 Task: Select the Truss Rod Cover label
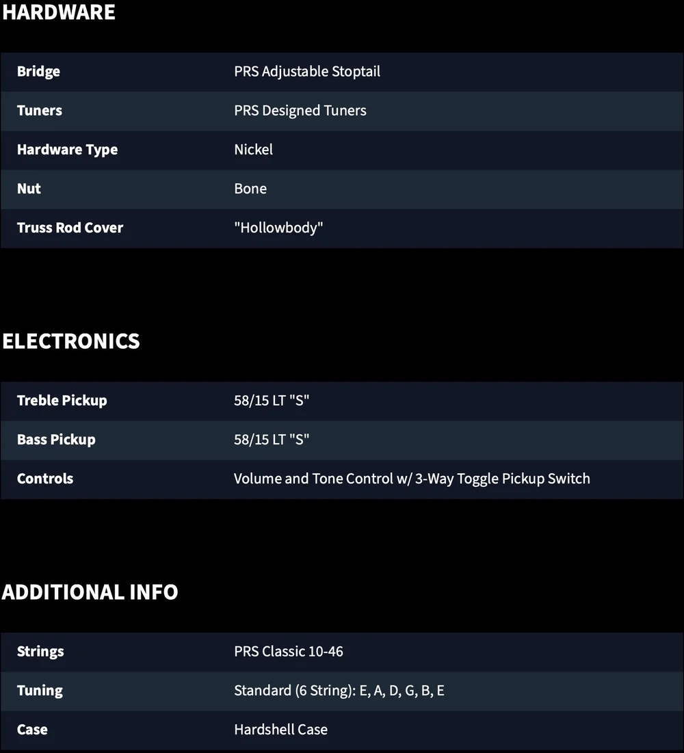tap(70, 228)
